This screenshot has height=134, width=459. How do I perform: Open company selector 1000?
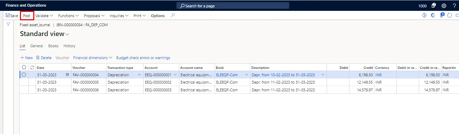(x=423, y=6)
